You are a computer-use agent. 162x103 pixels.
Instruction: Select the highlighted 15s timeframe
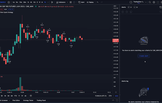click(45, 2)
